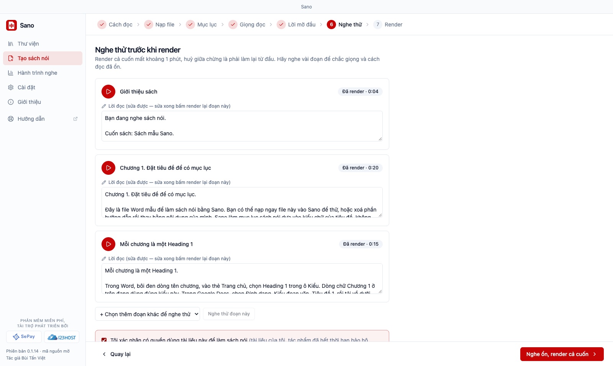This screenshot has height=366, width=613.
Task: Click the Giọng đọc checkmark icon
Action: tap(233, 25)
